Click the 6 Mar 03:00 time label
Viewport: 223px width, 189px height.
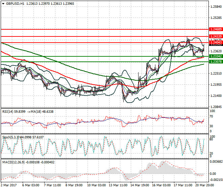(31, 185)
